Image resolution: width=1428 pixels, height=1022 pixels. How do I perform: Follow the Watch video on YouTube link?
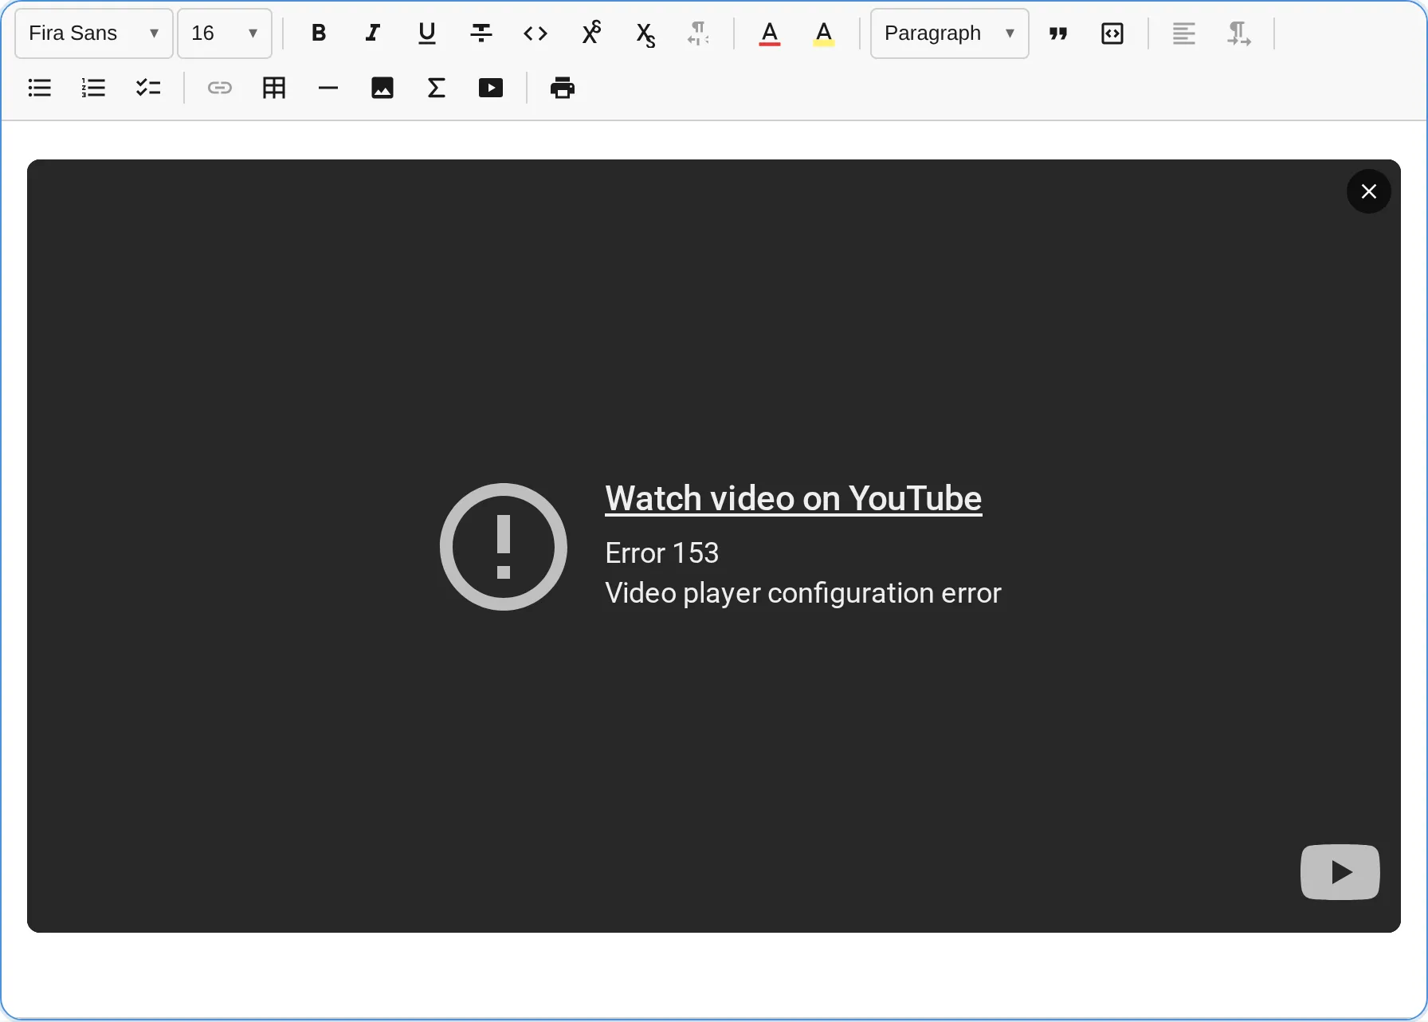pyautogui.click(x=794, y=499)
